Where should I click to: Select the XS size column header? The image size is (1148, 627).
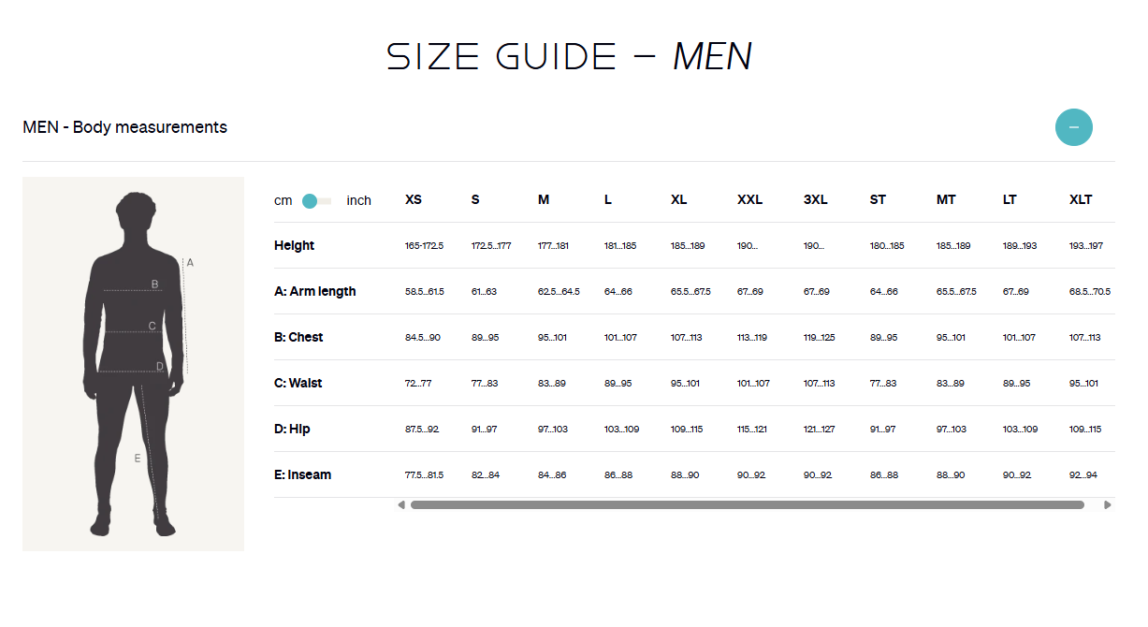414,200
